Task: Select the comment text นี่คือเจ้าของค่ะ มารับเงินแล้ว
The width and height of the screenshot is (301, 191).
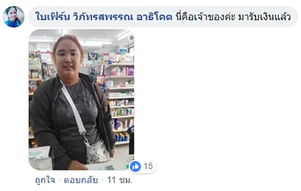Action: 233,16
